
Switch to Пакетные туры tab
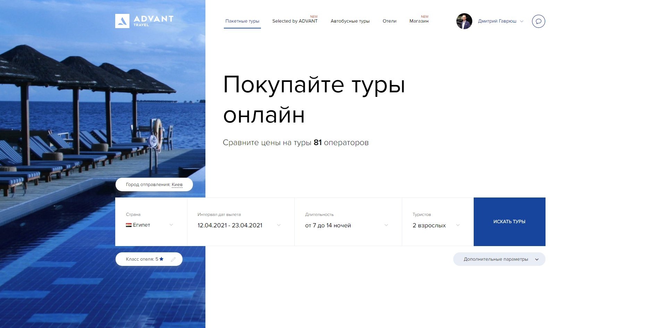click(x=242, y=21)
